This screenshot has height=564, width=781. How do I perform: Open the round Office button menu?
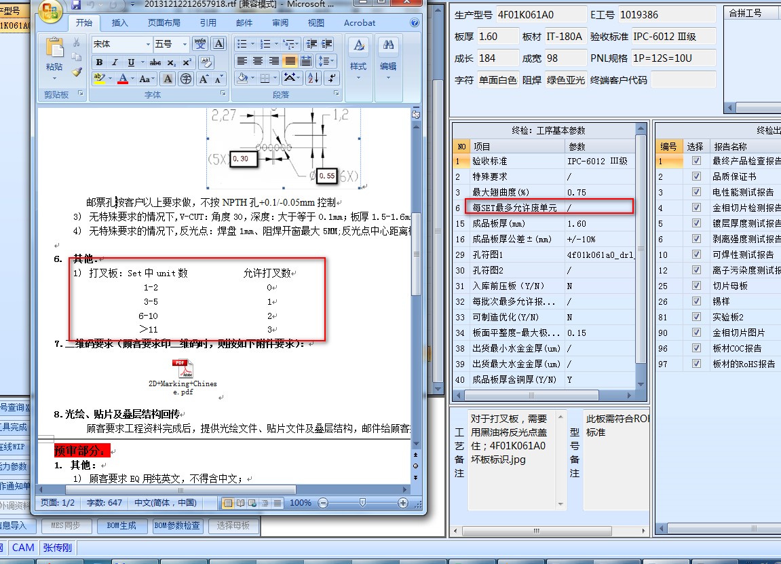click(x=50, y=11)
